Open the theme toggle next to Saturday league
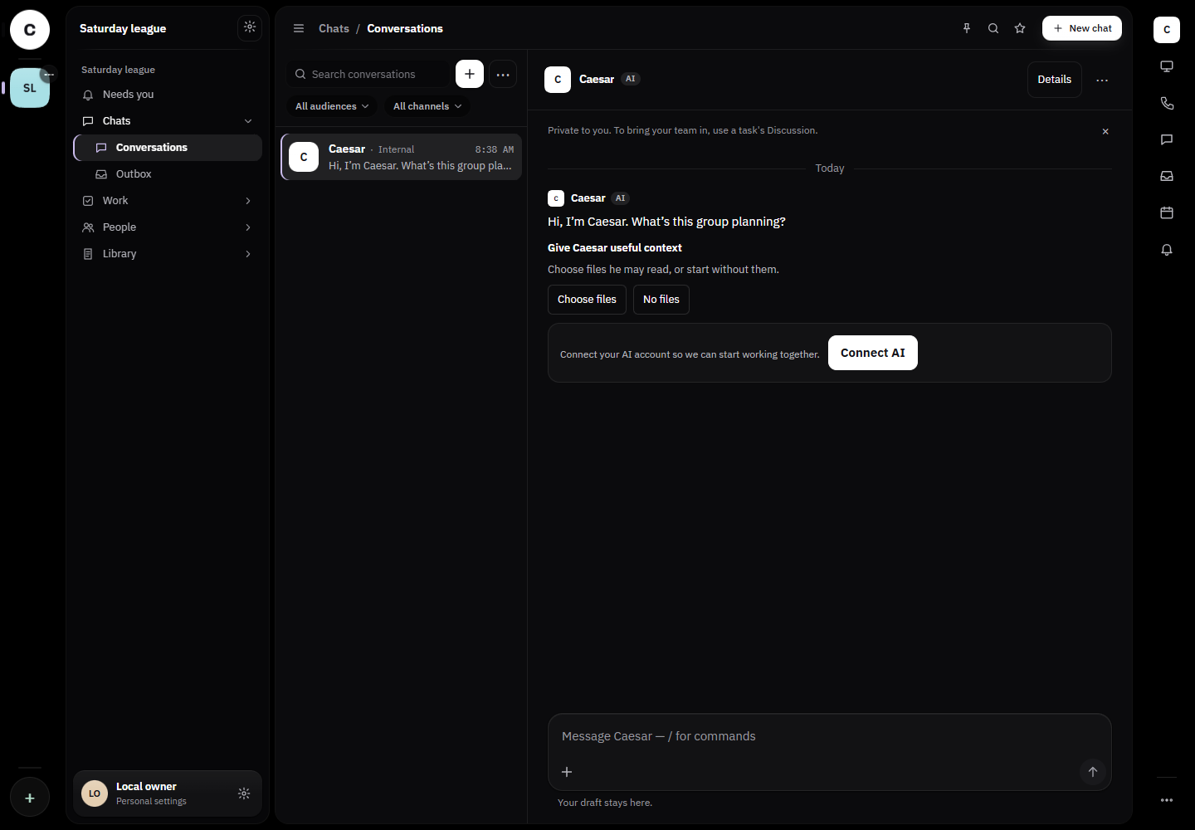Image resolution: width=1195 pixels, height=830 pixels. (x=250, y=27)
